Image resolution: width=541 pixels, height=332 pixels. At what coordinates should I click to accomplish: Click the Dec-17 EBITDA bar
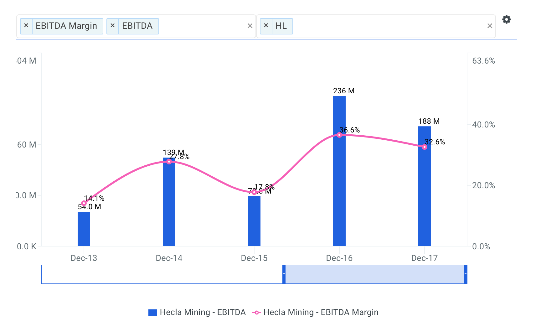425,186
